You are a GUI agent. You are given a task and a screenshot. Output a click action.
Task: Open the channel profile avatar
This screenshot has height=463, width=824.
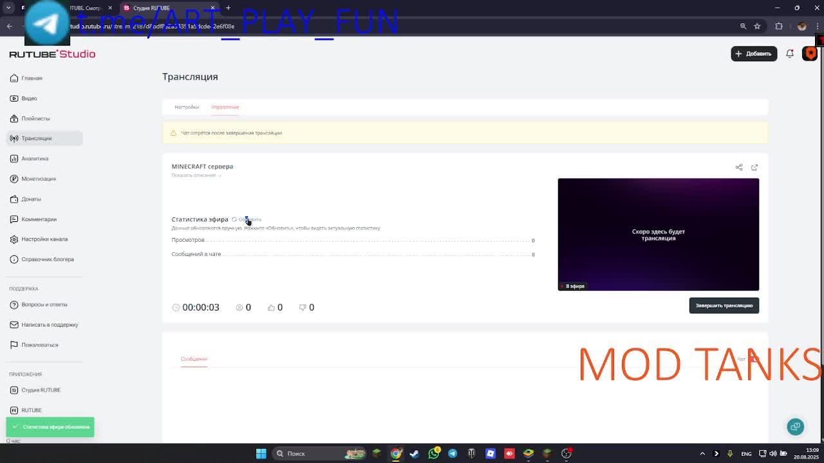tap(810, 53)
